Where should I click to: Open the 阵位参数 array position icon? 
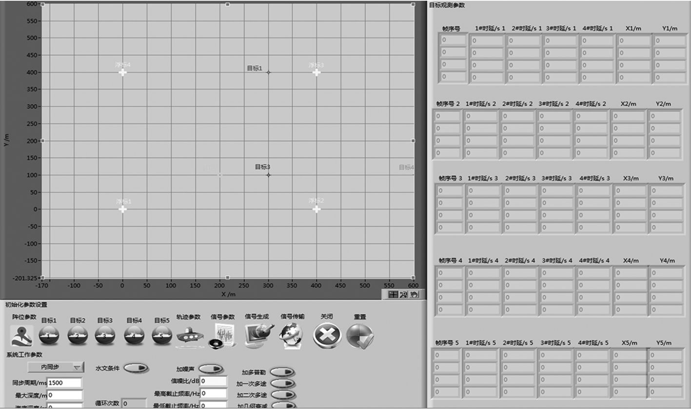coord(21,335)
